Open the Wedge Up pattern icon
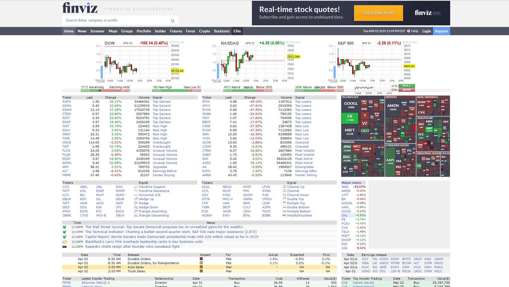Image resolution: width=509 pixels, height=287 pixels. coord(136,199)
